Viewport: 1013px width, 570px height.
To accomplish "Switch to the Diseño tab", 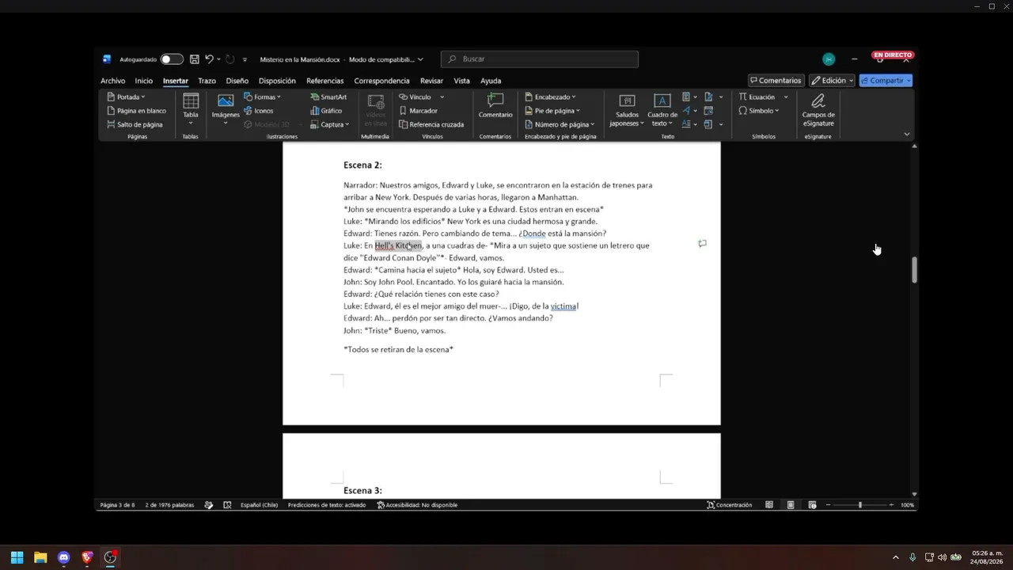I will click(x=237, y=81).
